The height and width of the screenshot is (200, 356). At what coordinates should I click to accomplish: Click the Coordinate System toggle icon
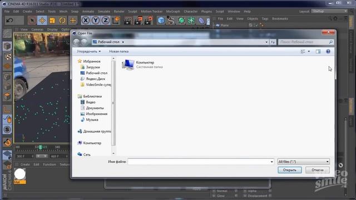(116, 21)
